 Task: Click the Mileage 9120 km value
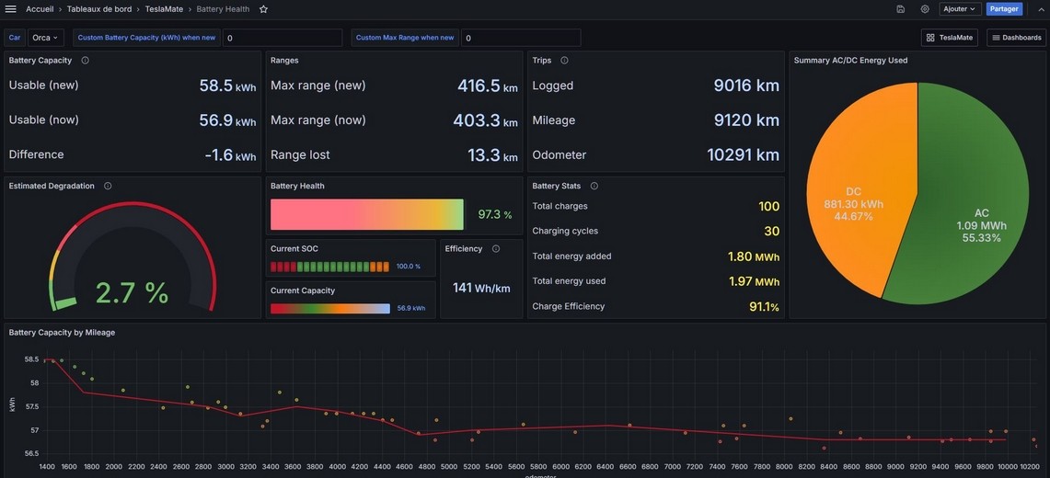click(x=746, y=120)
